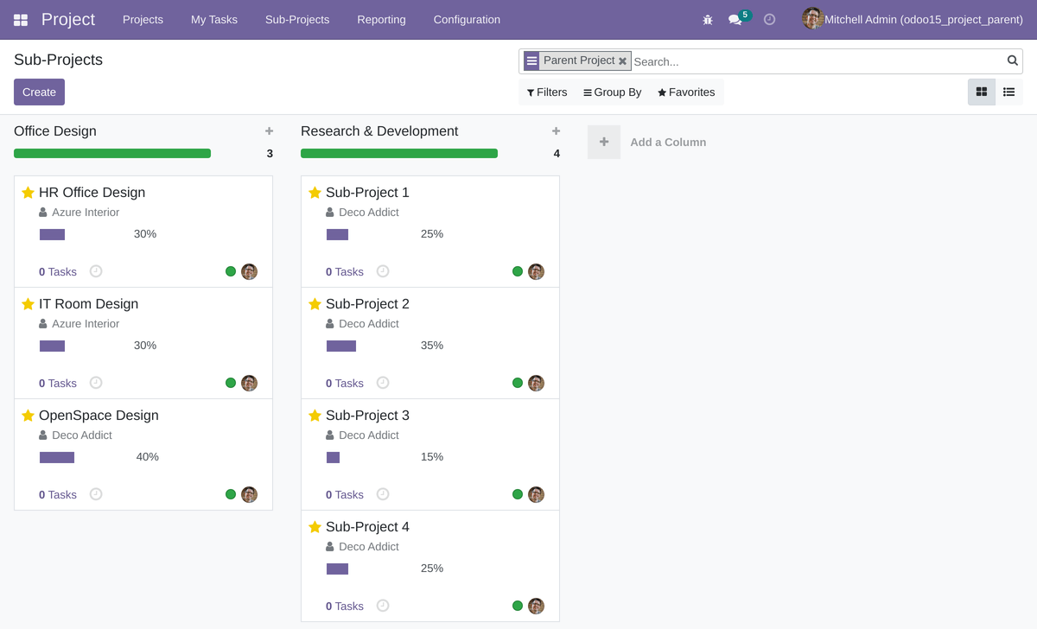
Task: Click the Create button
Action: (x=39, y=92)
